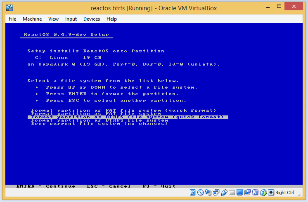Select Keep current file system option
The image size is (308, 202).
(100, 124)
